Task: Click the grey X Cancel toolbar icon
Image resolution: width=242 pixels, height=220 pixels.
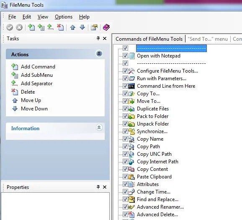Action: pos(19,28)
